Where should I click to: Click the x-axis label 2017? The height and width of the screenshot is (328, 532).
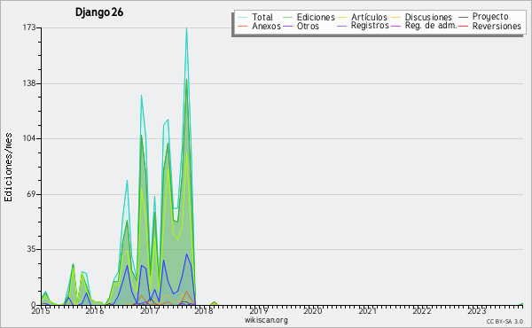[x=150, y=311]
